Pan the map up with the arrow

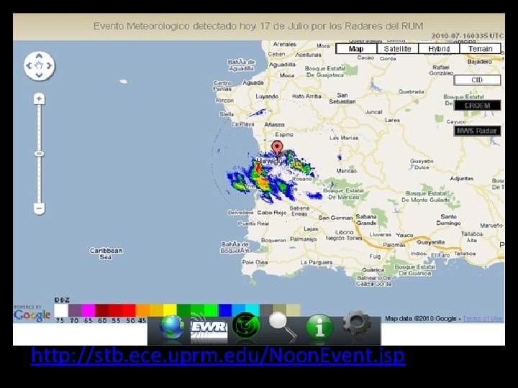(x=39, y=56)
